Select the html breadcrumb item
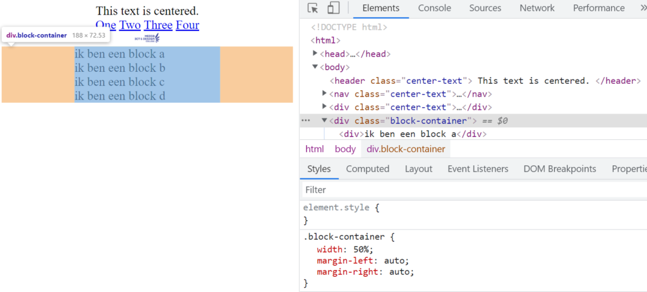The image size is (647, 292). coord(314,149)
